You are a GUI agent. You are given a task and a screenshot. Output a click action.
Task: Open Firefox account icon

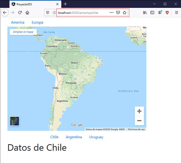(x=160, y=12)
